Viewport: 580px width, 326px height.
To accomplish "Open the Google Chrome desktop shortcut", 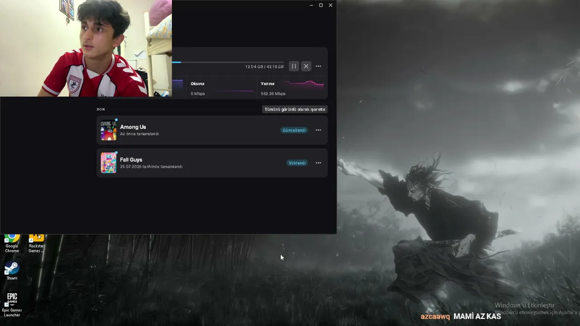I will tap(12, 244).
